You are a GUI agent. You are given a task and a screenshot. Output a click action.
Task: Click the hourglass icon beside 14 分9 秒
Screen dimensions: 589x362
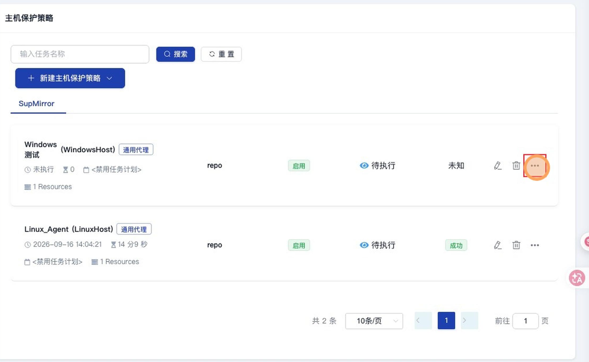[113, 245]
